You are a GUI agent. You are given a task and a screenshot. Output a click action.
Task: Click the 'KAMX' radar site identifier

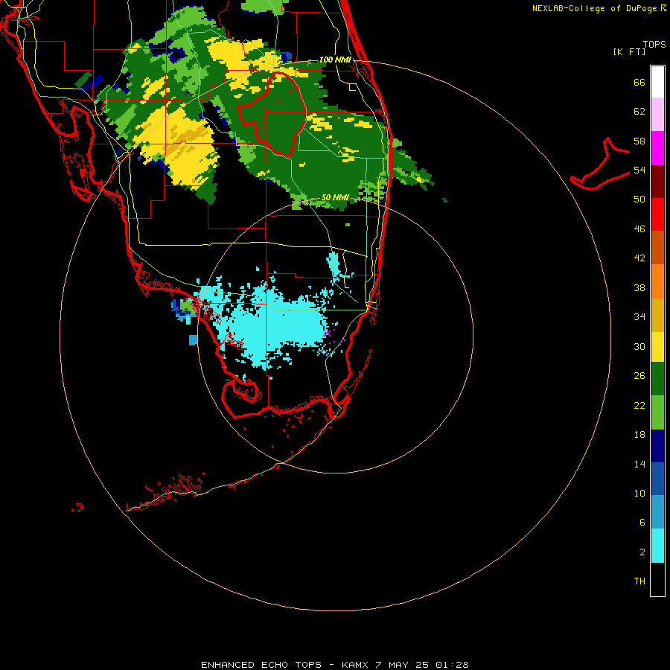pos(354,665)
